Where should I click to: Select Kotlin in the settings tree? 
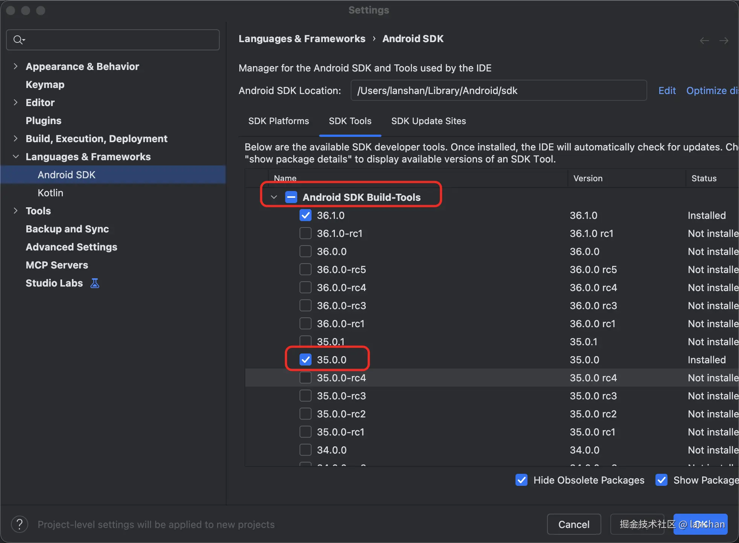(50, 193)
